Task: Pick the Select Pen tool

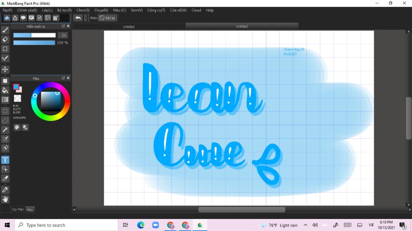Action: (x=5, y=139)
